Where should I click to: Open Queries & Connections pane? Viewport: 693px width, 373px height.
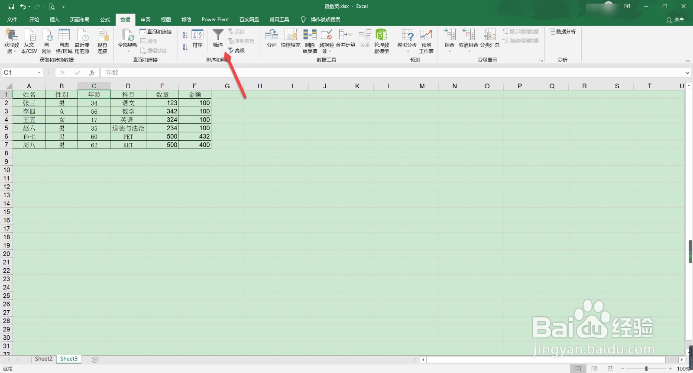(156, 32)
